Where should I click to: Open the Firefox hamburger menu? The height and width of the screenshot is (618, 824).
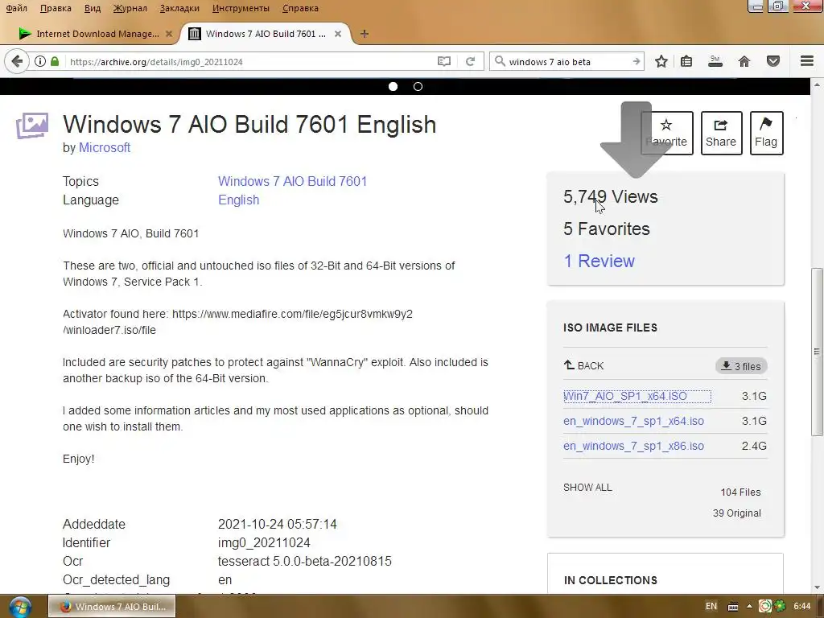(x=807, y=61)
